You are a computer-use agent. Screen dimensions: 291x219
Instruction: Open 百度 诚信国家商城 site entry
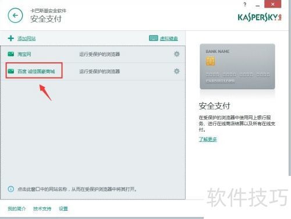(x=36, y=71)
